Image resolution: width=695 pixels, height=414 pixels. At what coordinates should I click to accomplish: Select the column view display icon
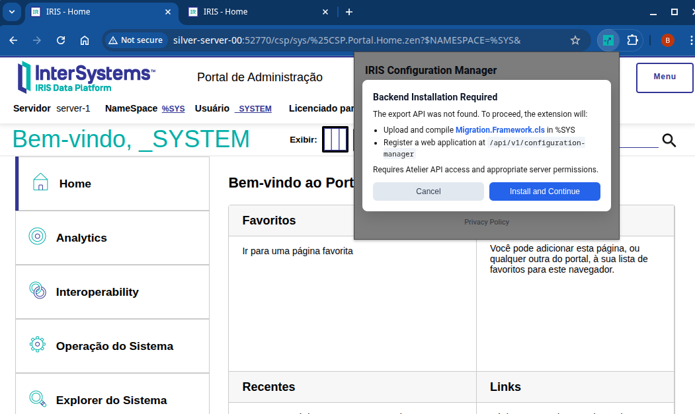pos(335,139)
